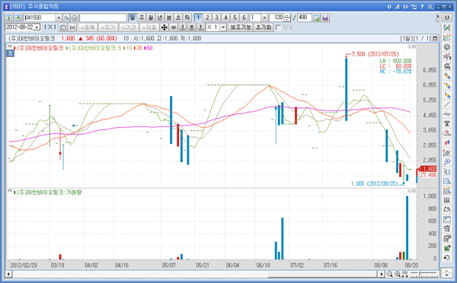The width and height of the screenshot is (457, 283).
Task: Click the 초기화 reset button
Action: pos(264,27)
